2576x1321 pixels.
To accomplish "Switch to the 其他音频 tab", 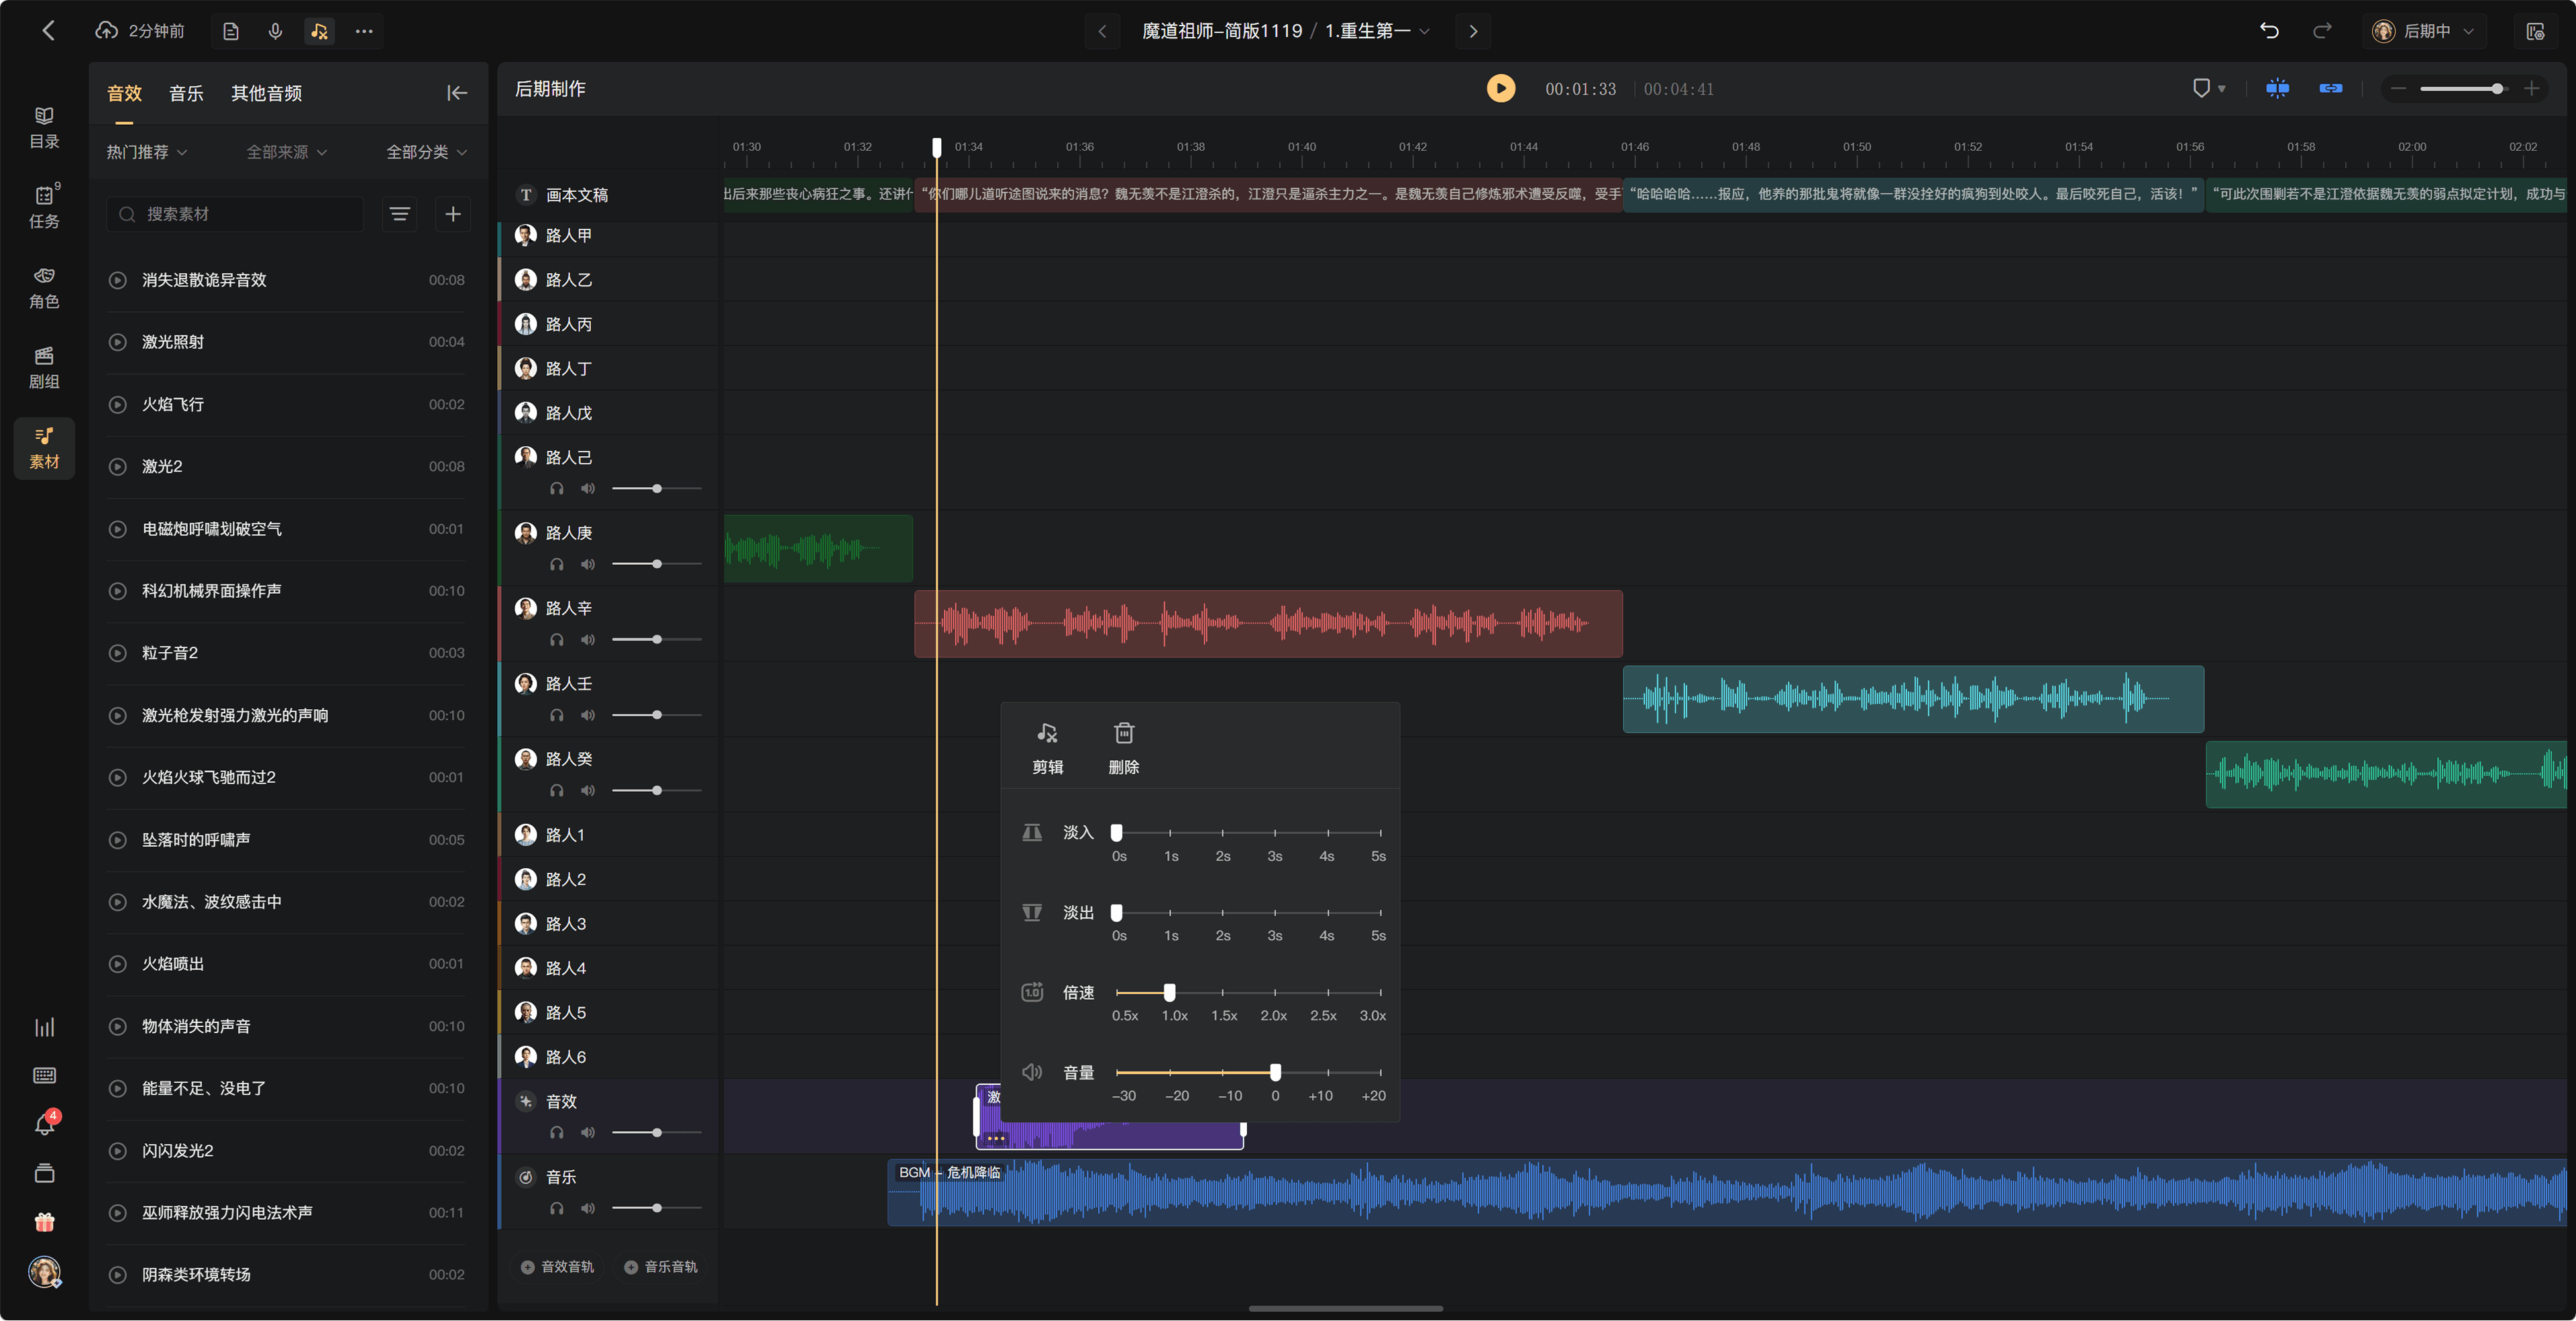I will click(266, 93).
